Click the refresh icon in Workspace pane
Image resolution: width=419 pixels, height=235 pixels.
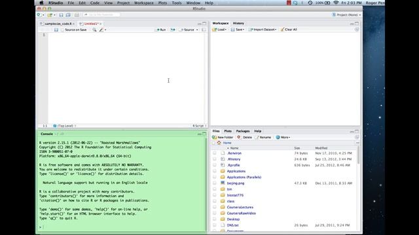tap(357, 29)
